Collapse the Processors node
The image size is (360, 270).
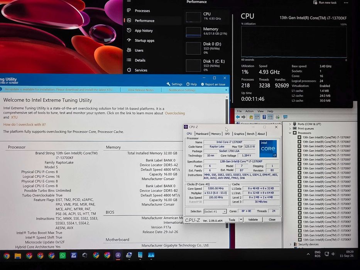[290, 133]
